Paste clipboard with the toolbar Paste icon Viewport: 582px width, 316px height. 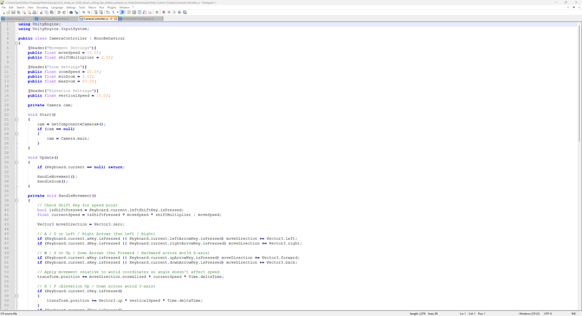(x=52, y=13)
